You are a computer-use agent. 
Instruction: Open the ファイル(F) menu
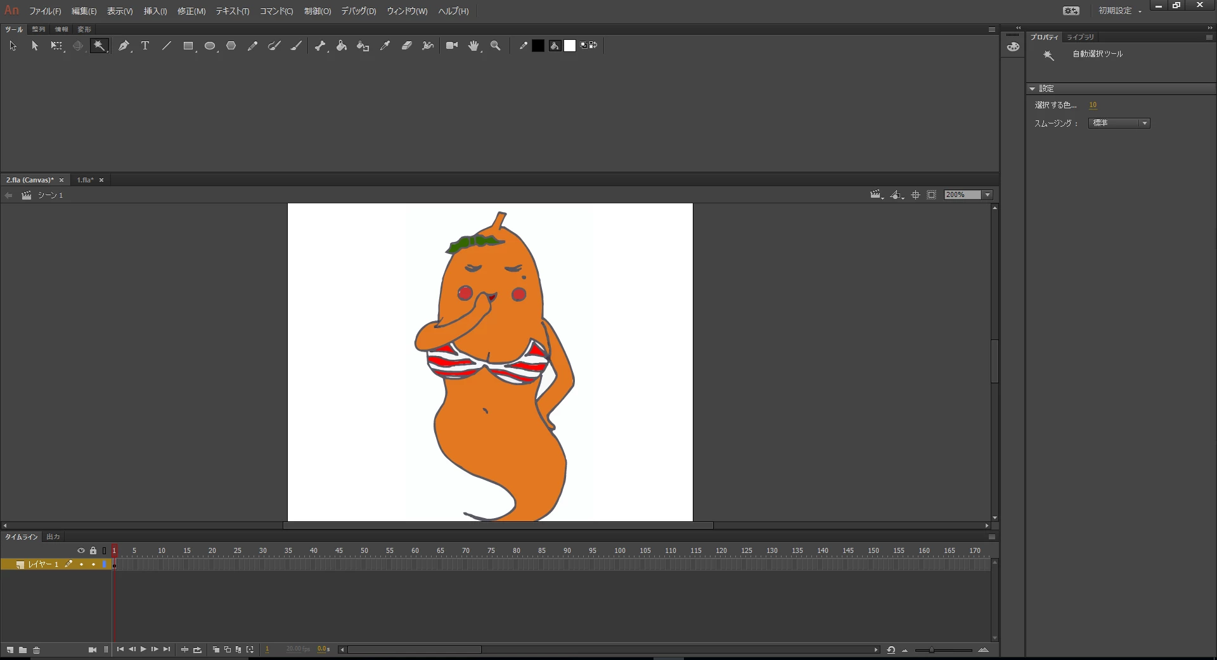[x=45, y=11]
